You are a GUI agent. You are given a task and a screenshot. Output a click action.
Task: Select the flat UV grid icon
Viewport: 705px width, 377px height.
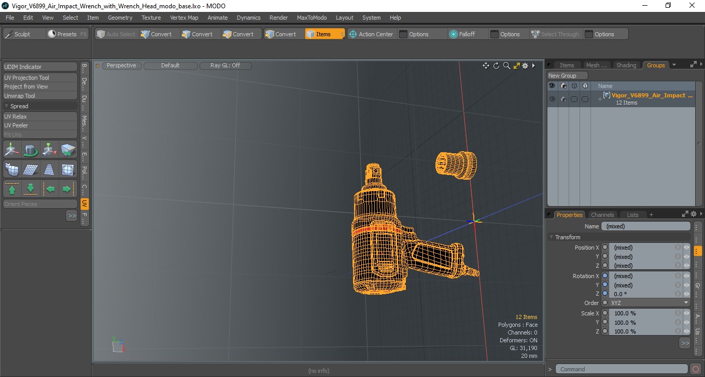tap(31, 169)
